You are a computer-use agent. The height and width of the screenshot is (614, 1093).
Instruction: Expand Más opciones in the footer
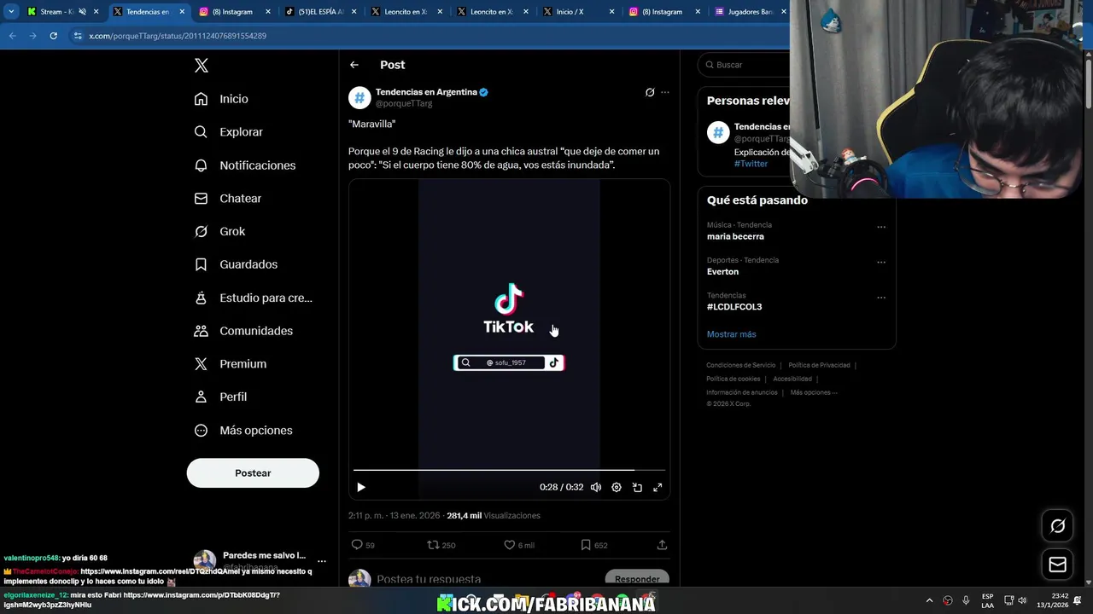[x=814, y=392]
